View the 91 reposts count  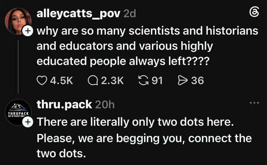157,81
